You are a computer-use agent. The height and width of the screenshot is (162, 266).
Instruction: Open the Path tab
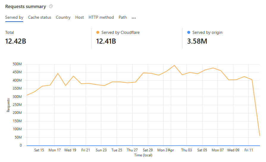[x=123, y=17]
